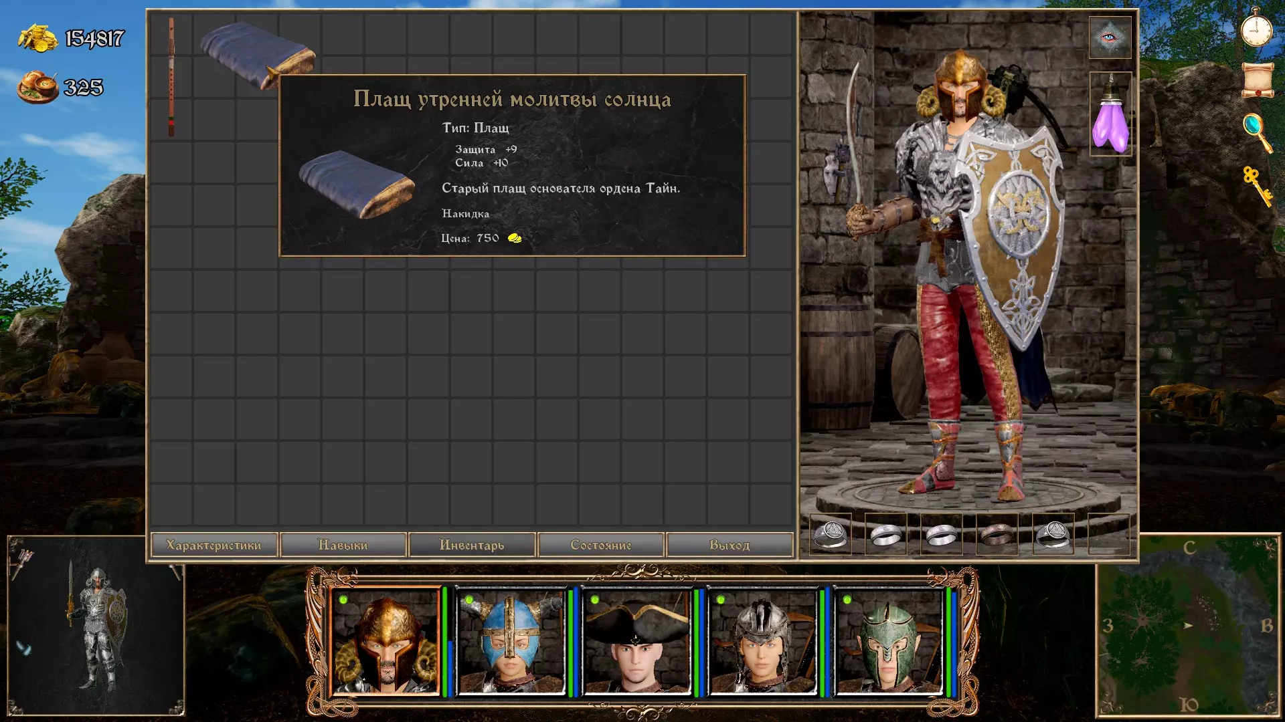Click the first silver ring slot

tap(830, 534)
